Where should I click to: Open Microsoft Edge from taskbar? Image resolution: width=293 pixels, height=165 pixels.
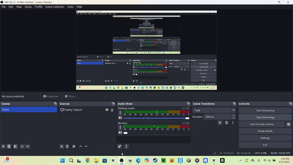pos(138,160)
